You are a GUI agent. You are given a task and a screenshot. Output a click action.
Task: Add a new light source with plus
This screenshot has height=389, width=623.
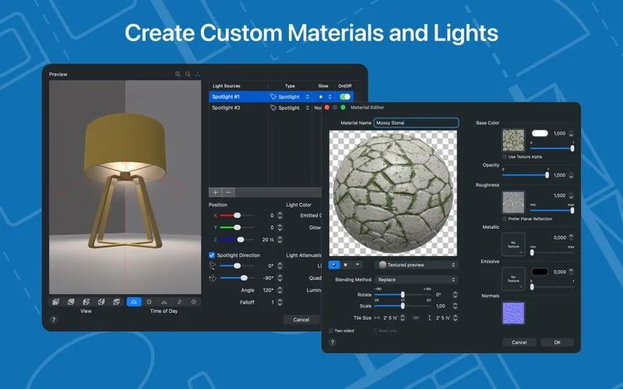click(216, 192)
